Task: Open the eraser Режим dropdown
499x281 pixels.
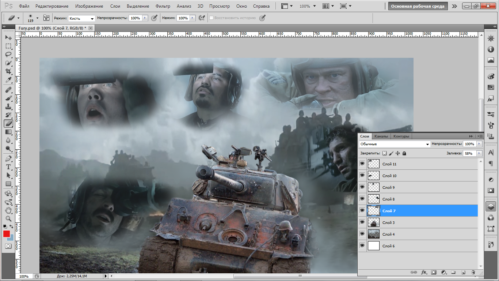Action: (82, 18)
